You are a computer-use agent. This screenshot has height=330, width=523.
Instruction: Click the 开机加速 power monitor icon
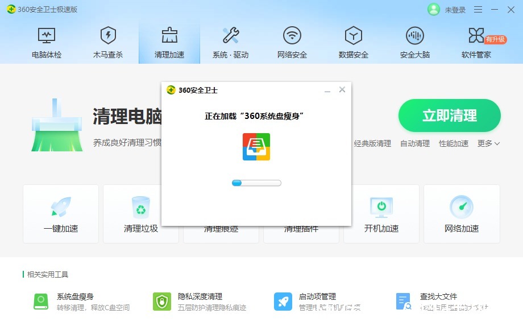coord(381,207)
